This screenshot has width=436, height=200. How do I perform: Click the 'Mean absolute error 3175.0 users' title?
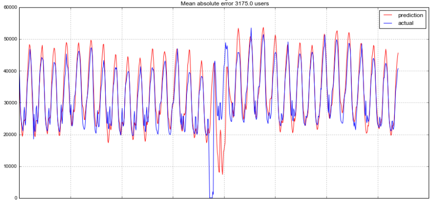[x=225, y=3]
